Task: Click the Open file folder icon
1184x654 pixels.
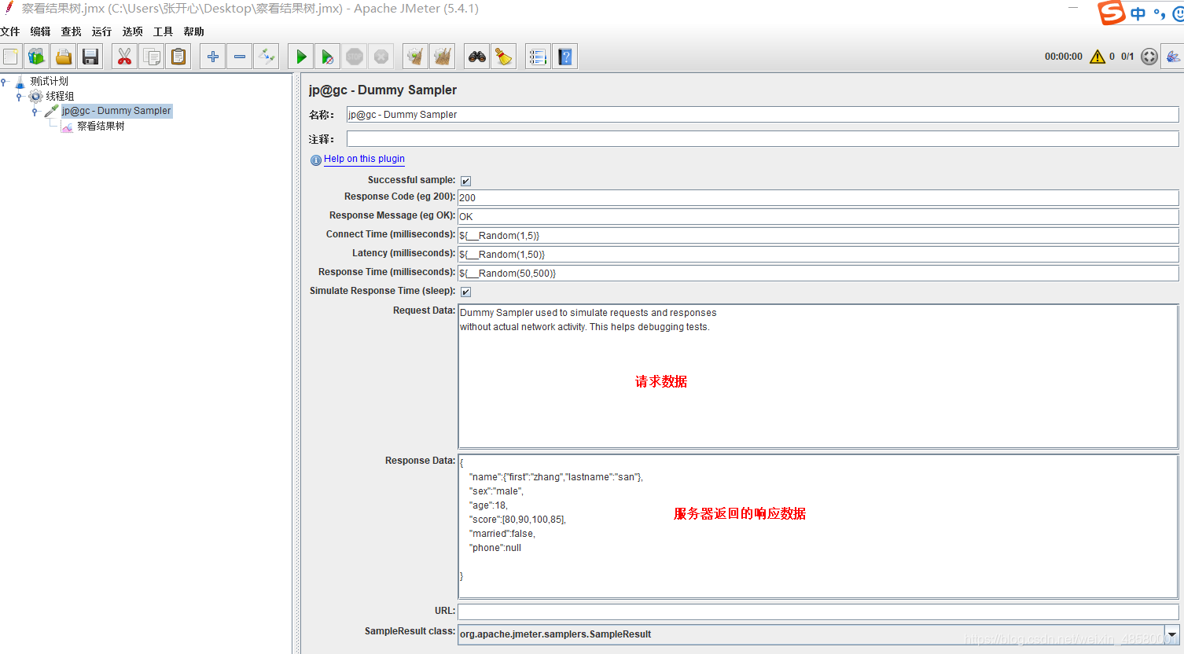Action: coord(64,57)
